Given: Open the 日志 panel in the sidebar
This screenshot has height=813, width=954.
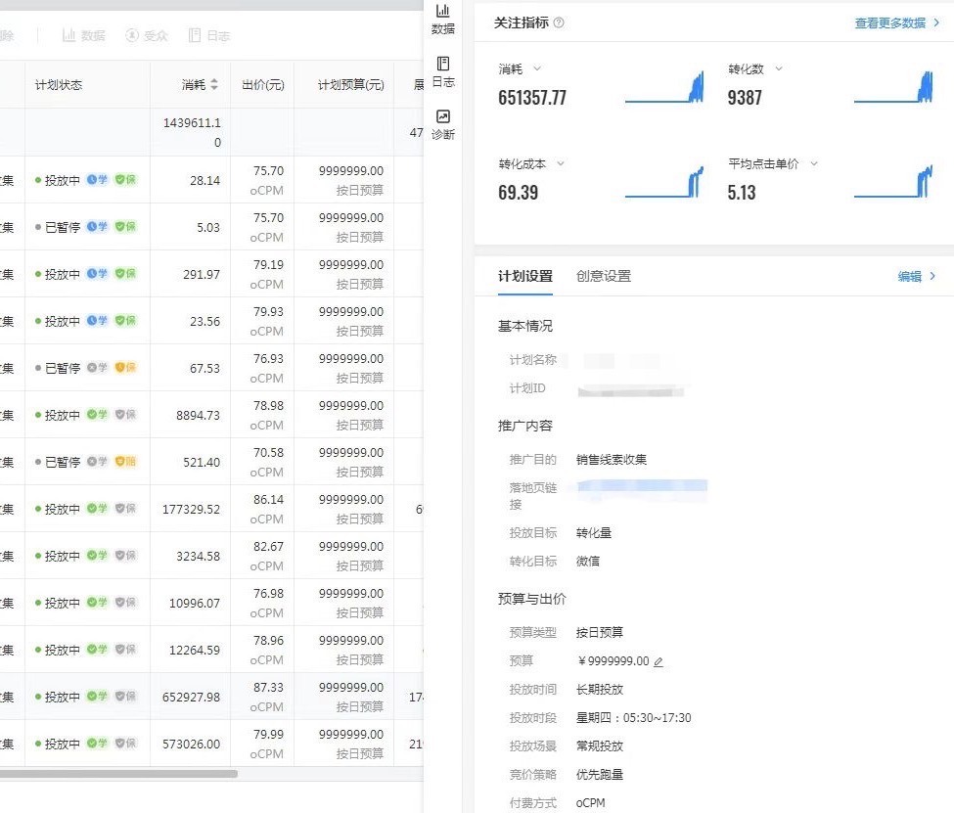Looking at the screenshot, I should [x=443, y=71].
